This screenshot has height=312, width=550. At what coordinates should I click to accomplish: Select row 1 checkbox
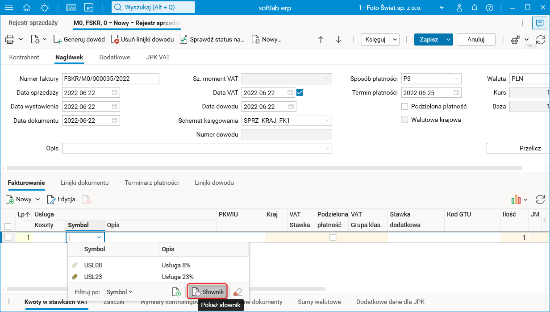point(8,237)
